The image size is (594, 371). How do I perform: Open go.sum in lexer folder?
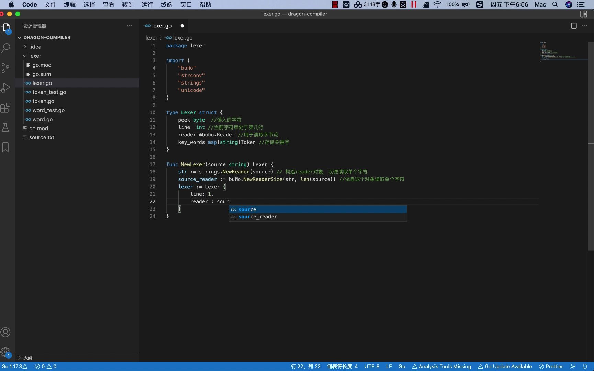(x=42, y=74)
